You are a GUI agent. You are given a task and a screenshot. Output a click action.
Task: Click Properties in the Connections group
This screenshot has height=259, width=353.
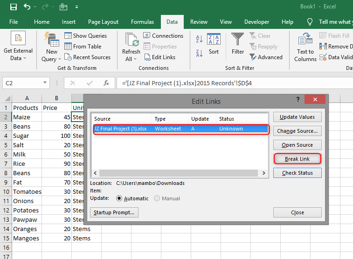coord(160,47)
